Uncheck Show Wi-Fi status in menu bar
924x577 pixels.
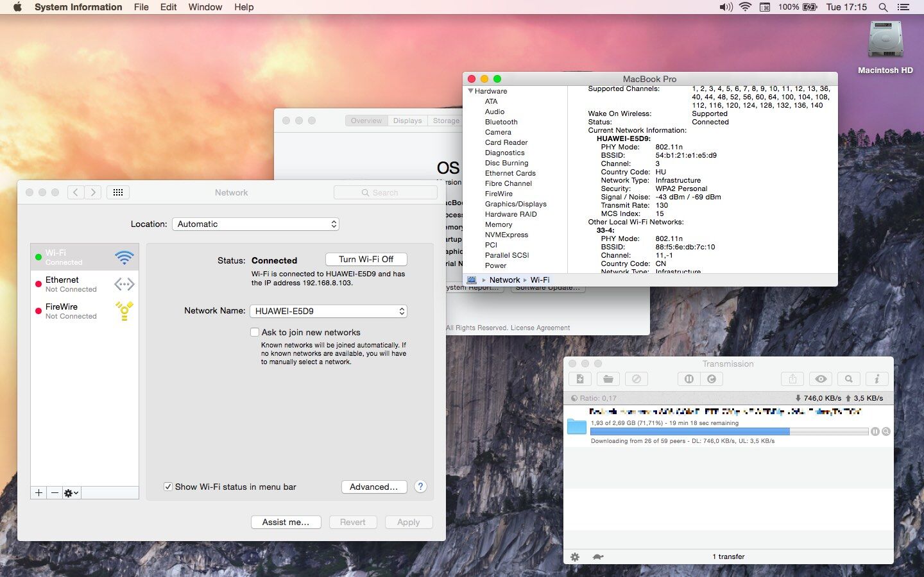coord(168,487)
